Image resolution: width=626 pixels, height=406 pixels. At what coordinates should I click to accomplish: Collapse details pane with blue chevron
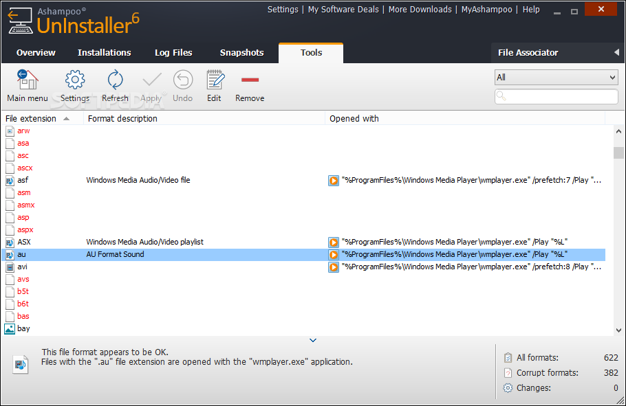click(x=313, y=340)
